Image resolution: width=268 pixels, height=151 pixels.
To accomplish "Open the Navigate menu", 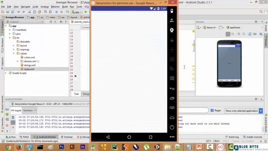I will (26, 7).
